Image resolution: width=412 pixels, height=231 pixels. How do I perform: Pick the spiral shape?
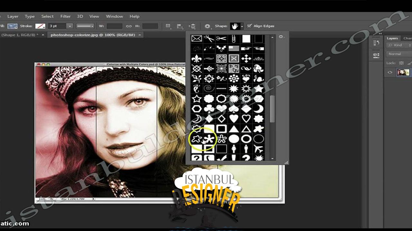pos(209,88)
